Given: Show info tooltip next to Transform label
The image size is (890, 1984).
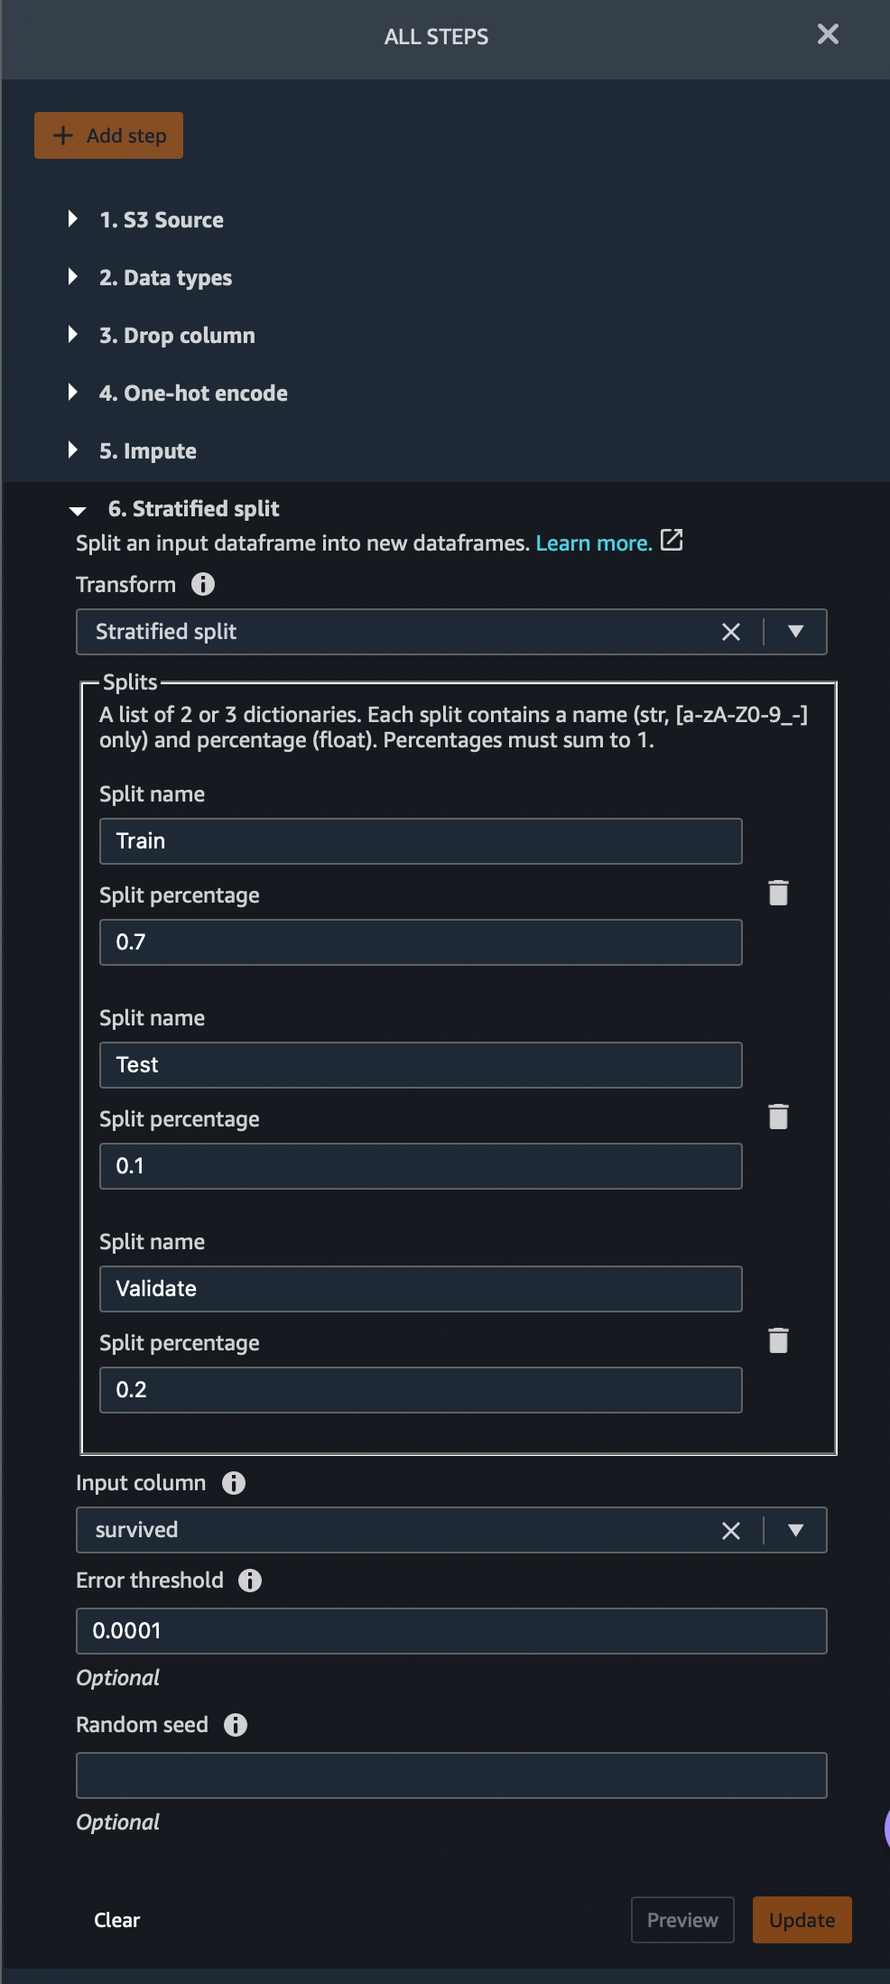Looking at the screenshot, I should [203, 584].
